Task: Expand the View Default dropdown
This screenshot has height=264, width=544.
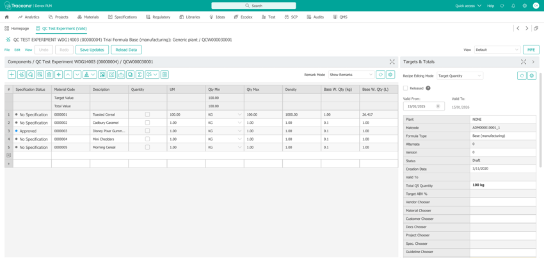Action: click(497, 50)
